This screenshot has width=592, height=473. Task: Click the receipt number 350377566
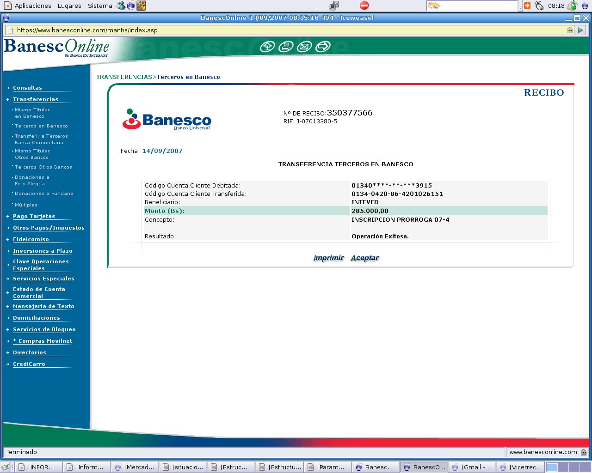pyautogui.click(x=350, y=113)
